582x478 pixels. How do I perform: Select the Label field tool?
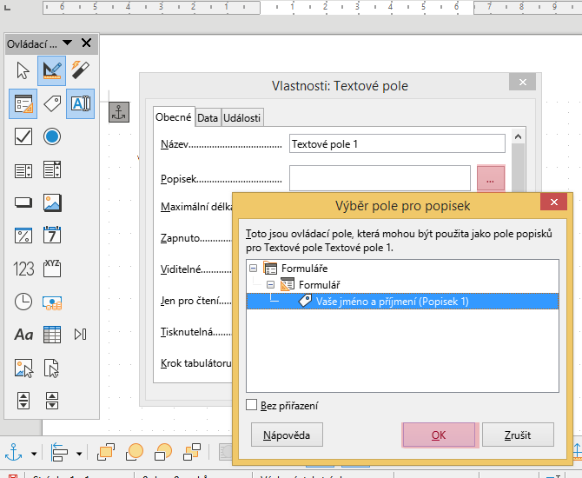pyautogui.click(x=51, y=103)
